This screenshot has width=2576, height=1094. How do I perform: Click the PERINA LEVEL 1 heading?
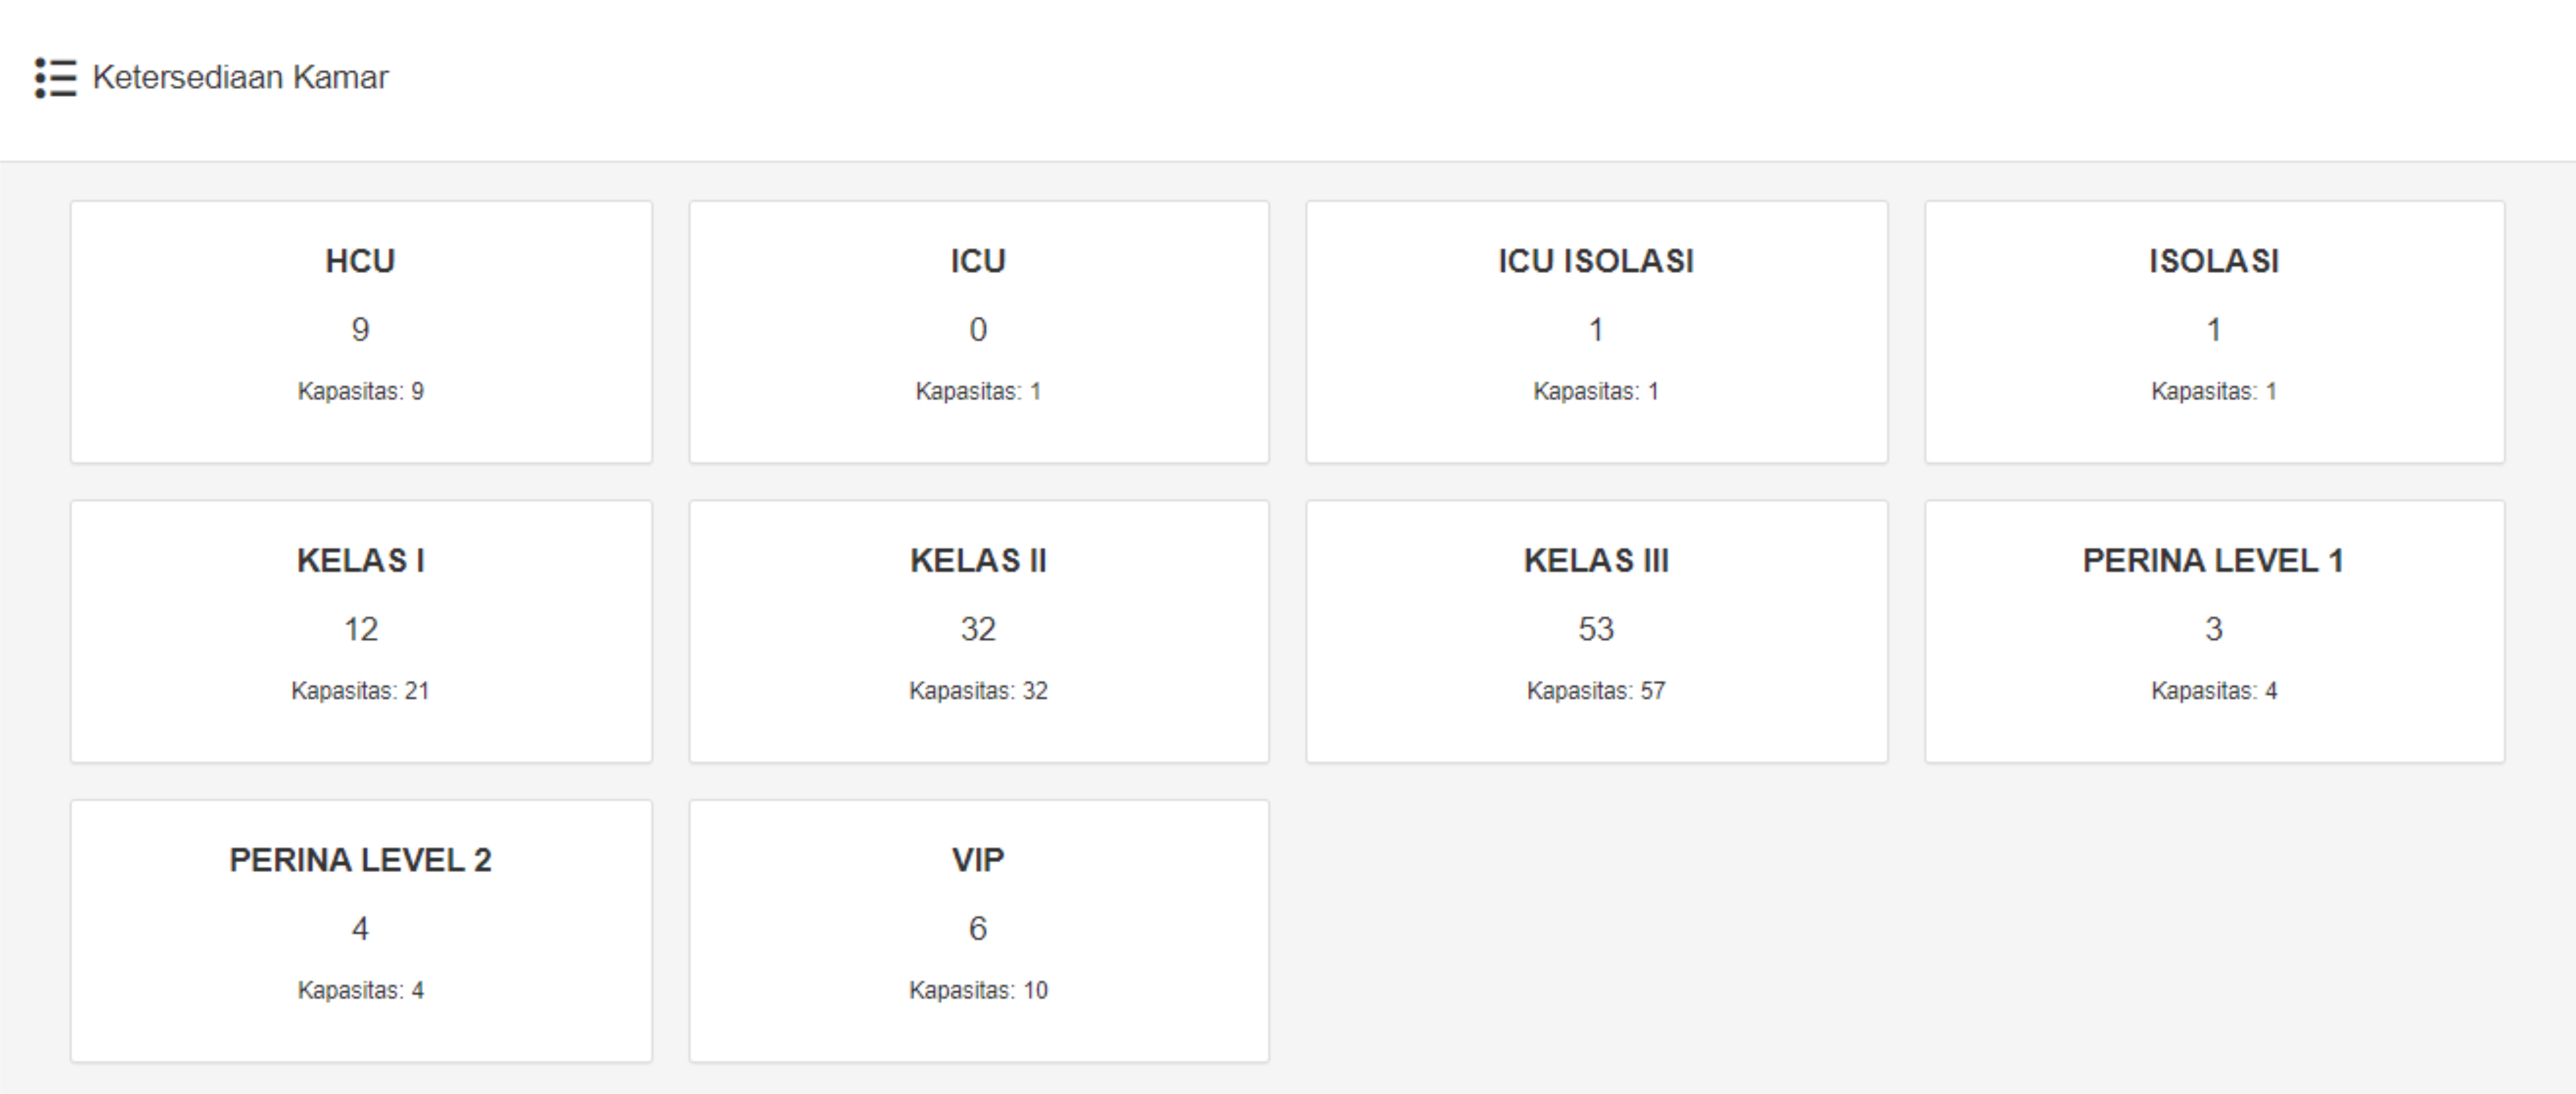(2213, 560)
